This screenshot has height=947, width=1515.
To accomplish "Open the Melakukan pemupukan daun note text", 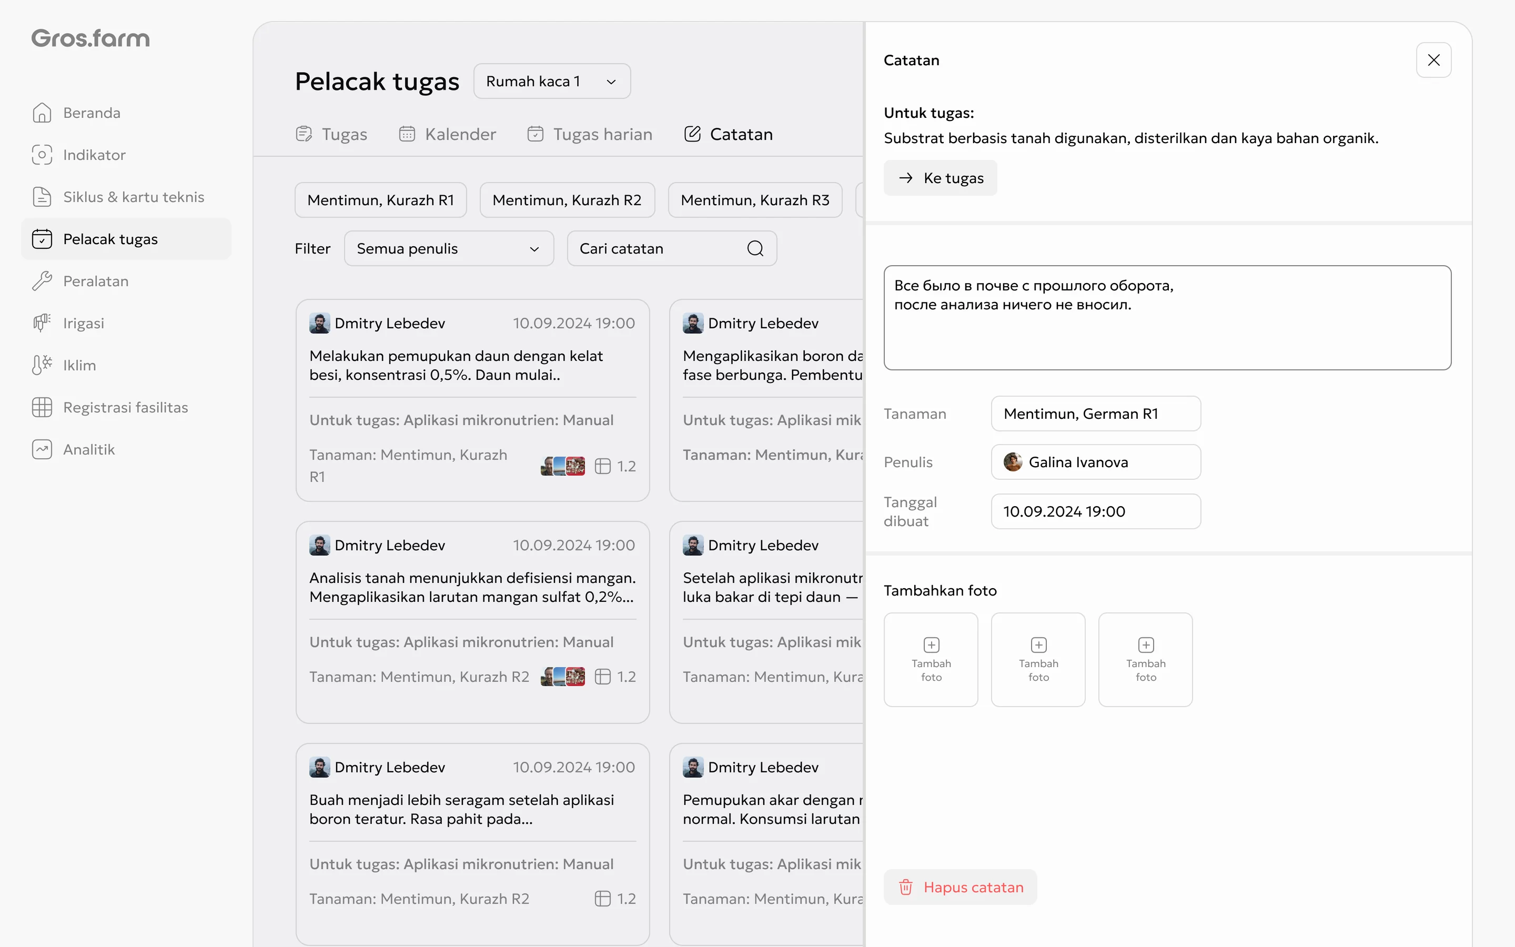I will tap(456, 365).
